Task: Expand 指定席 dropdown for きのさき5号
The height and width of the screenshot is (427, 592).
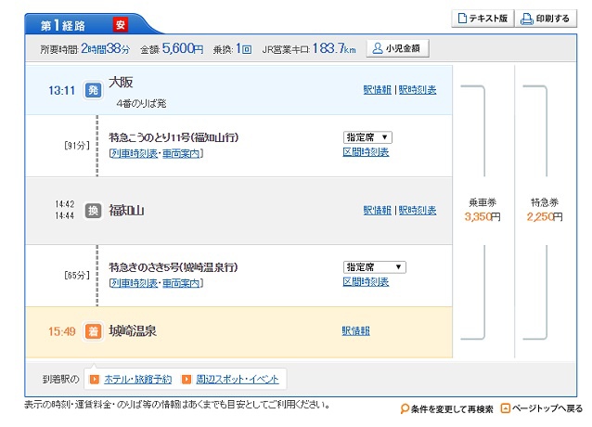Action: (375, 267)
